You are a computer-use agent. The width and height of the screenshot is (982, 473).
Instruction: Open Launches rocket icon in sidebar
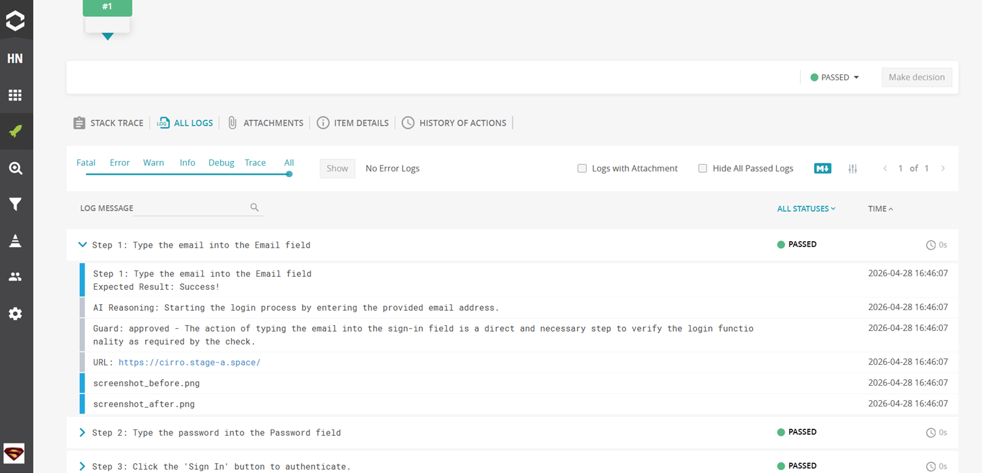tap(15, 131)
